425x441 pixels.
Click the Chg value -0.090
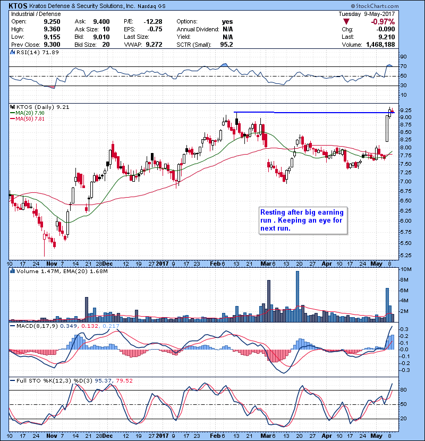tap(385, 29)
